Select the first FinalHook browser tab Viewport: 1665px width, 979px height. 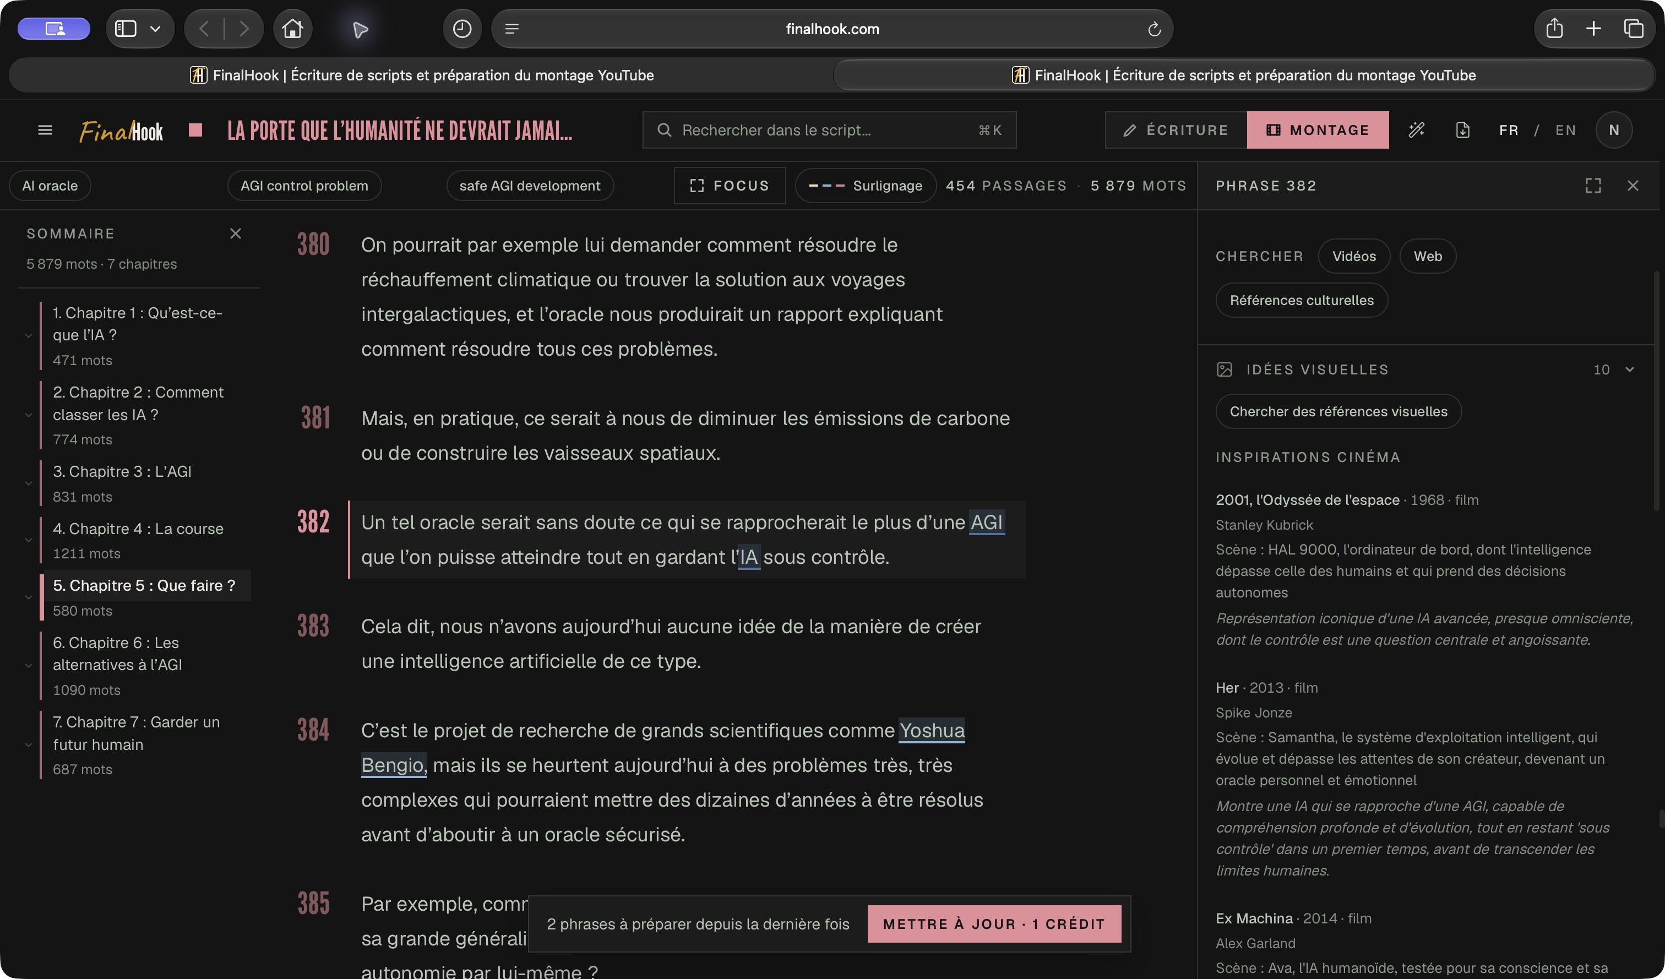(421, 75)
